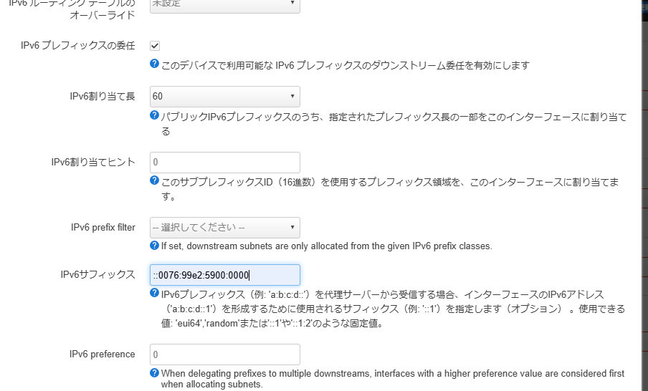Click the 'When delegating prefixes' help text
Viewport: 648px width, 391px height.
(393, 379)
